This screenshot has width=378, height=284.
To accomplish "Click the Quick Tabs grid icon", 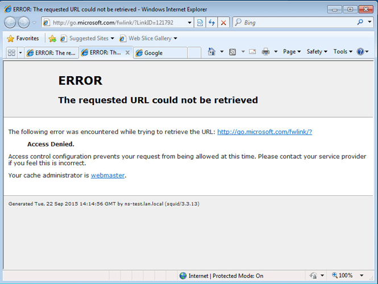I will 11,52.
